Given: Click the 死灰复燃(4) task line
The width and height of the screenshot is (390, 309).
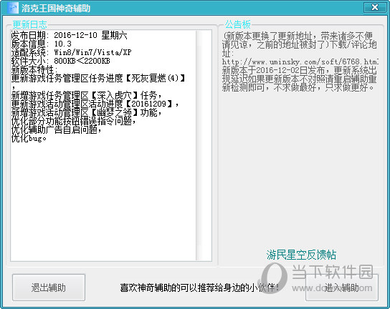Looking at the screenshot, I should [98, 79].
